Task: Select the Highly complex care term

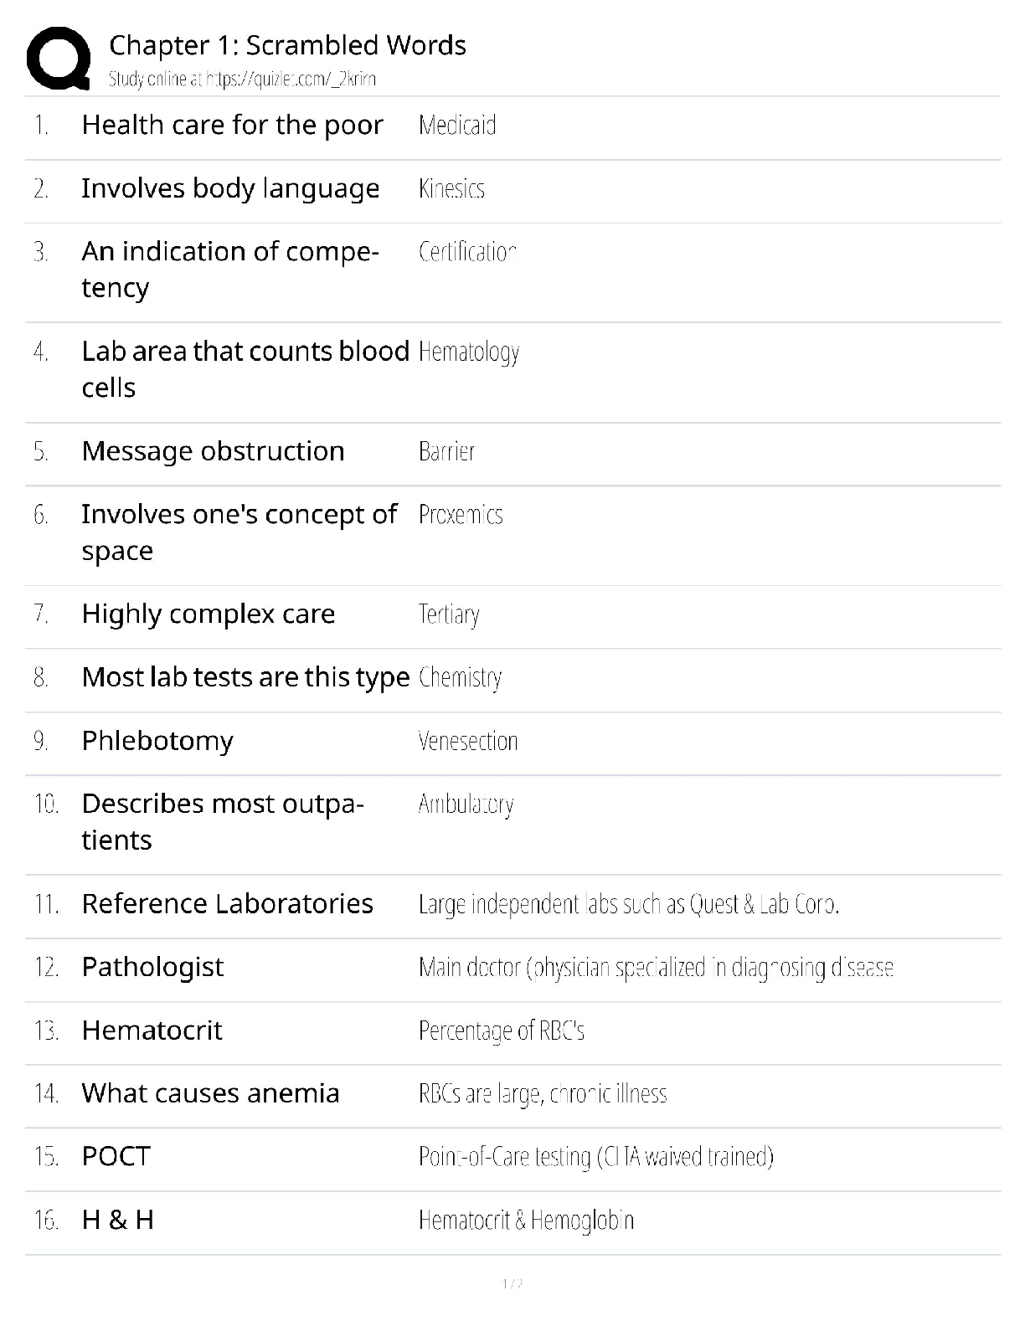Action: (209, 614)
